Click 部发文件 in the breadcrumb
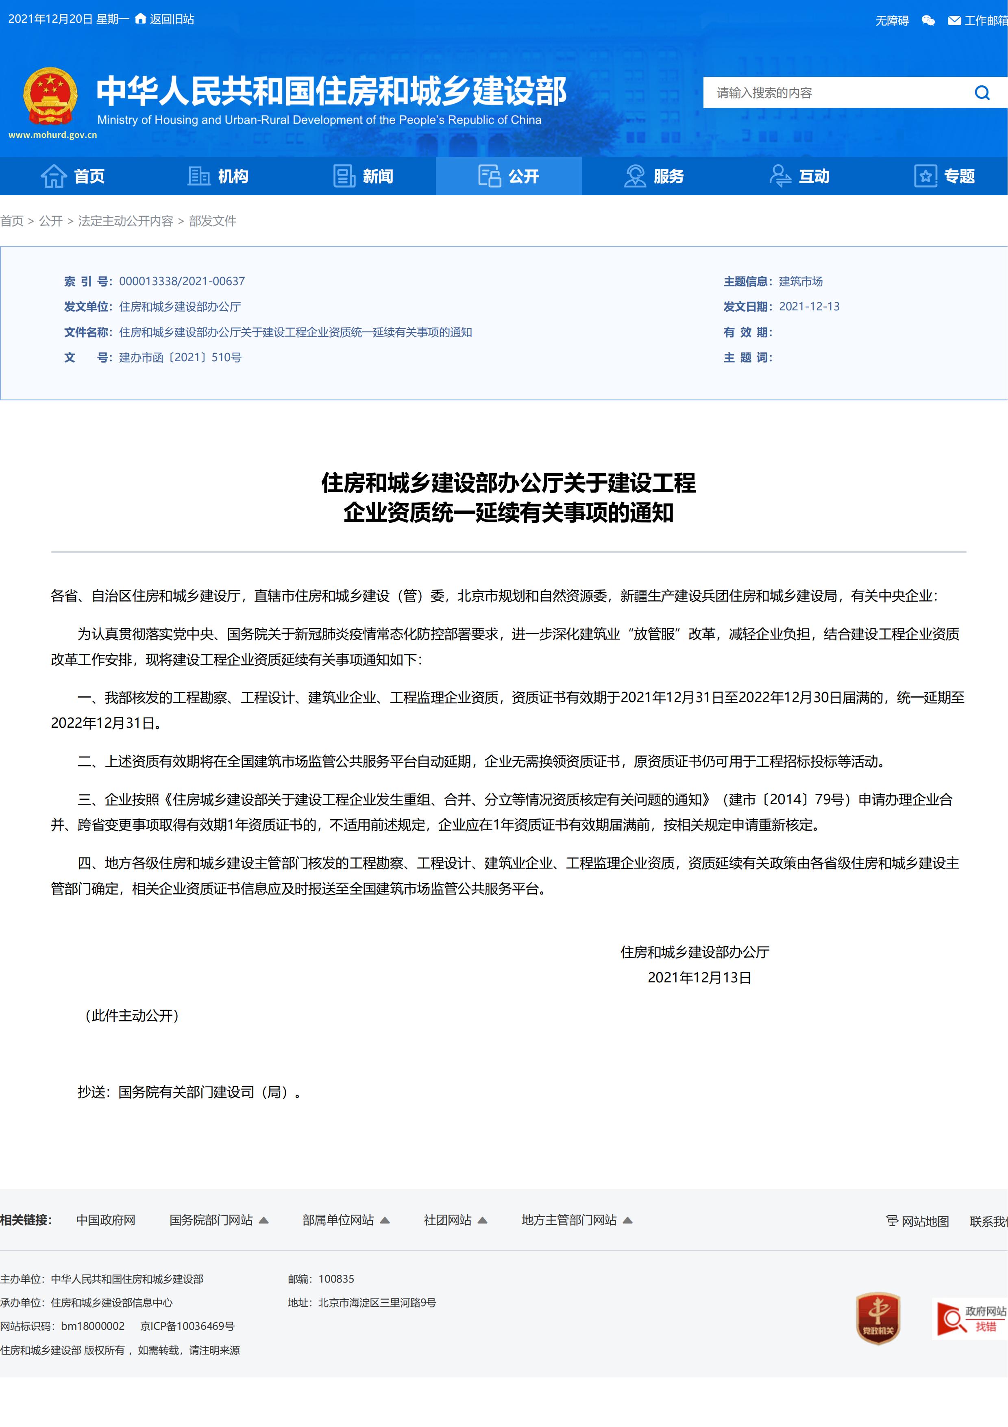This screenshot has height=1427, width=1008. (212, 220)
